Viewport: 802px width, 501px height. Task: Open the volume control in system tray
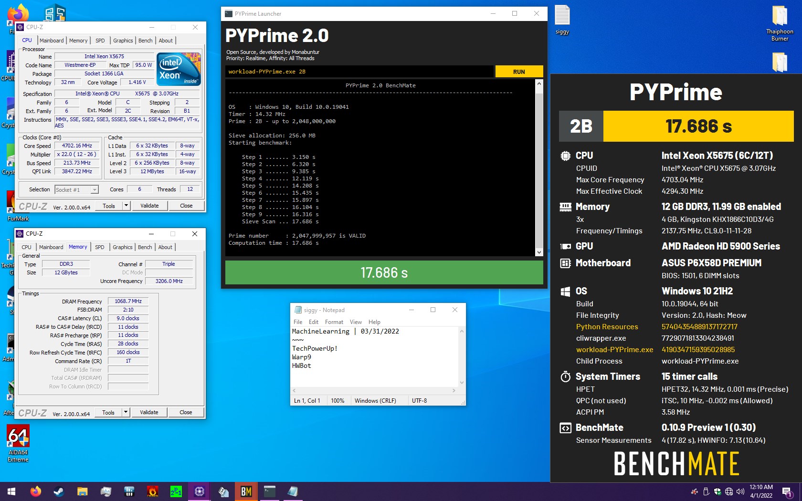[740, 491]
